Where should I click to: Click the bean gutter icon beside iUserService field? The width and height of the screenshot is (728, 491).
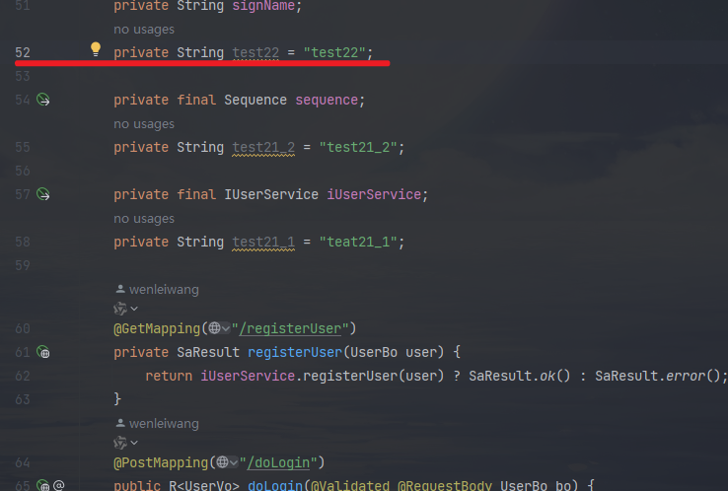point(43,194)
